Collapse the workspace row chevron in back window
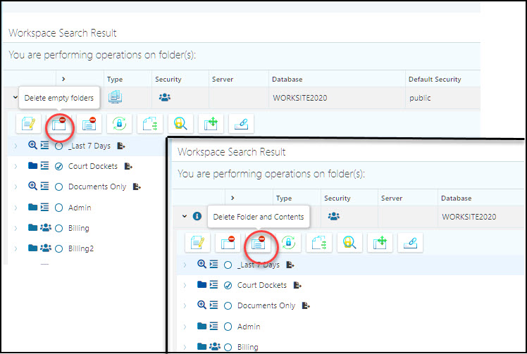Viewport: 527px width, 354px height. coord(15,97)
